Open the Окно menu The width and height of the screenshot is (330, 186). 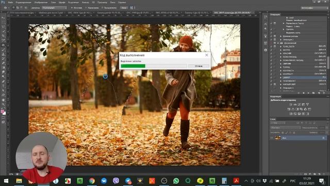(x=112, y=2)
